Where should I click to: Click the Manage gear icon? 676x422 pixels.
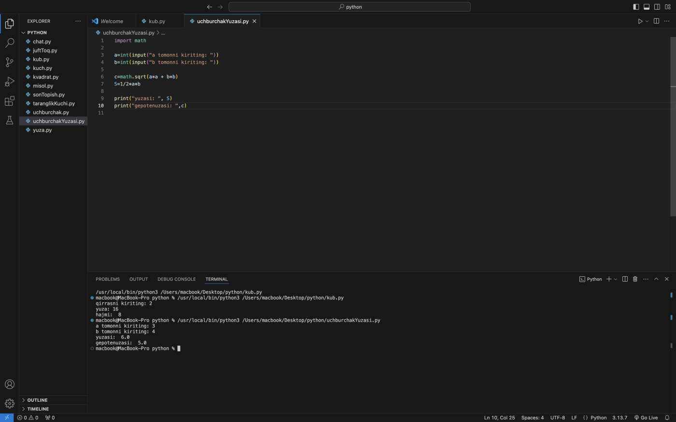tap(9, 403)
